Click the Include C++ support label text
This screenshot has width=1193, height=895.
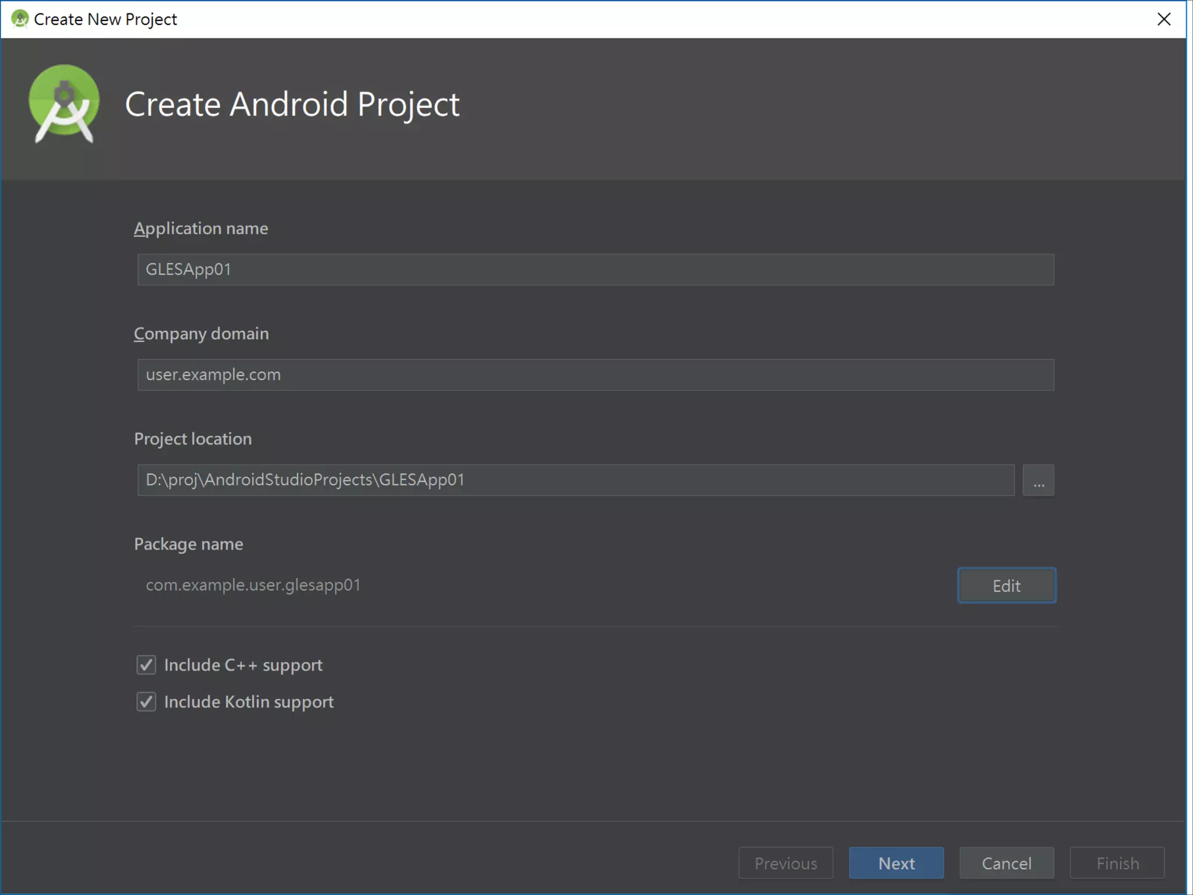coord(243,665)
